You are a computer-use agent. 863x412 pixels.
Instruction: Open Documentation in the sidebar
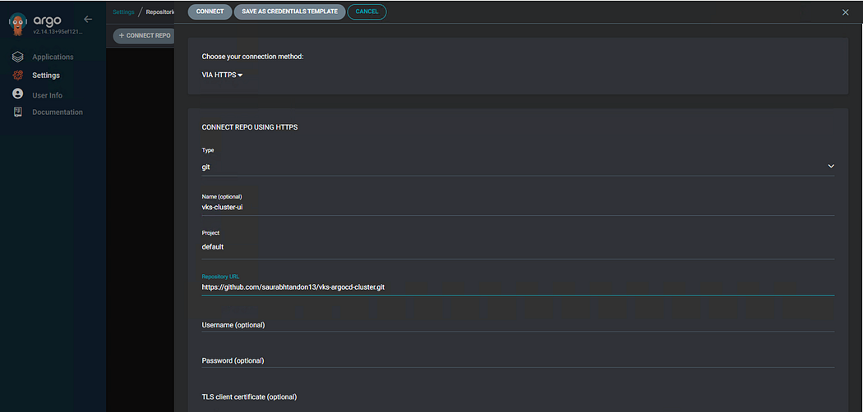58,112
